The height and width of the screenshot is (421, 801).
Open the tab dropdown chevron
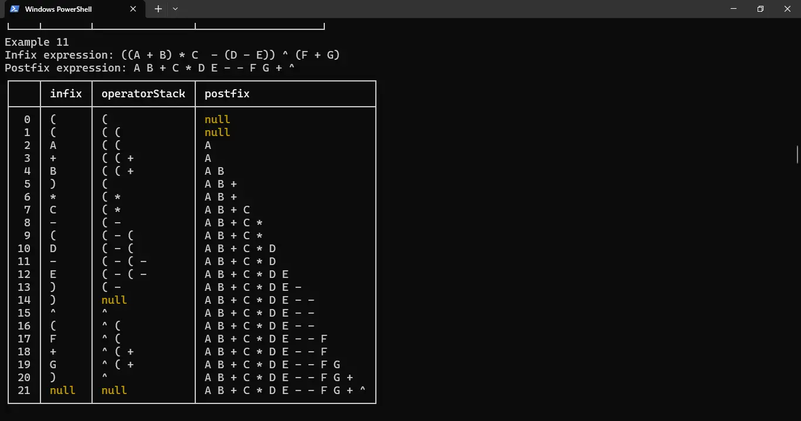174,9
